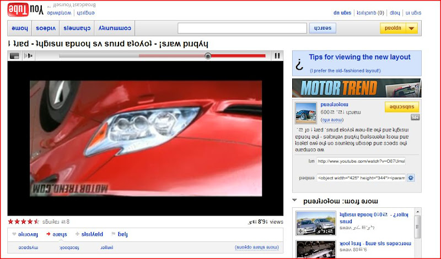Toggle the player size view icon
The width and height of the screenshot is (441, 259).
pyautogui.click(x=14, y=56)
